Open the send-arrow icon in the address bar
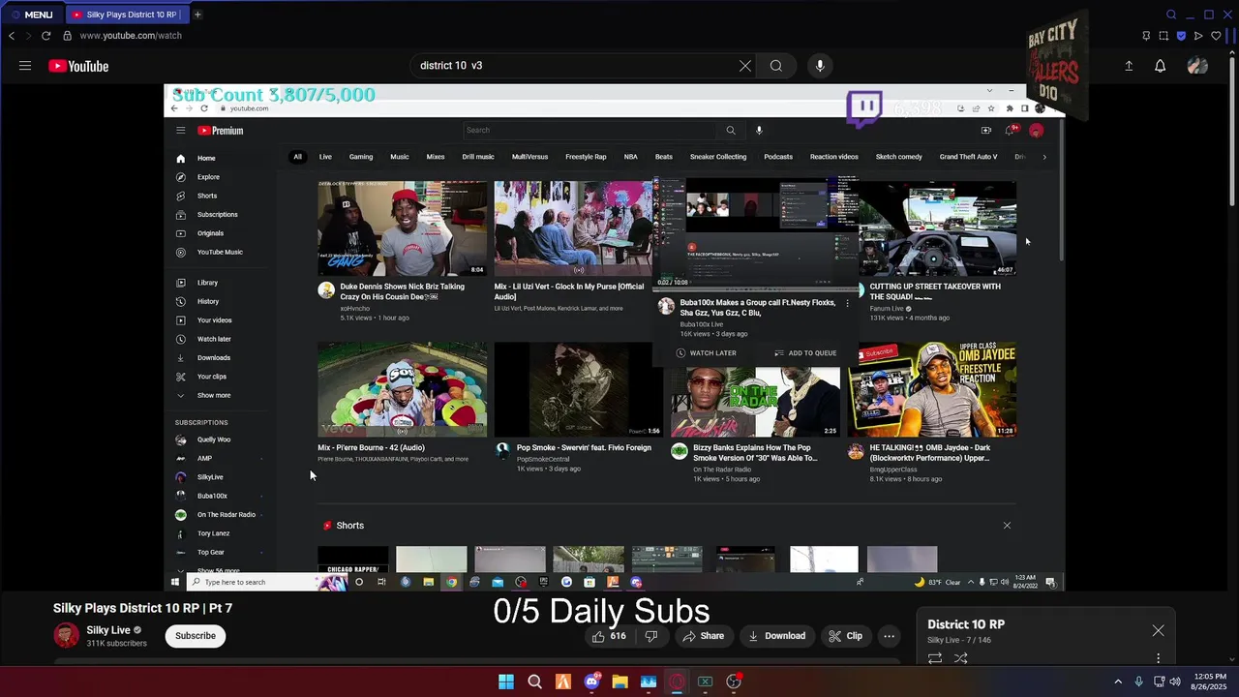 [1198, 36]
